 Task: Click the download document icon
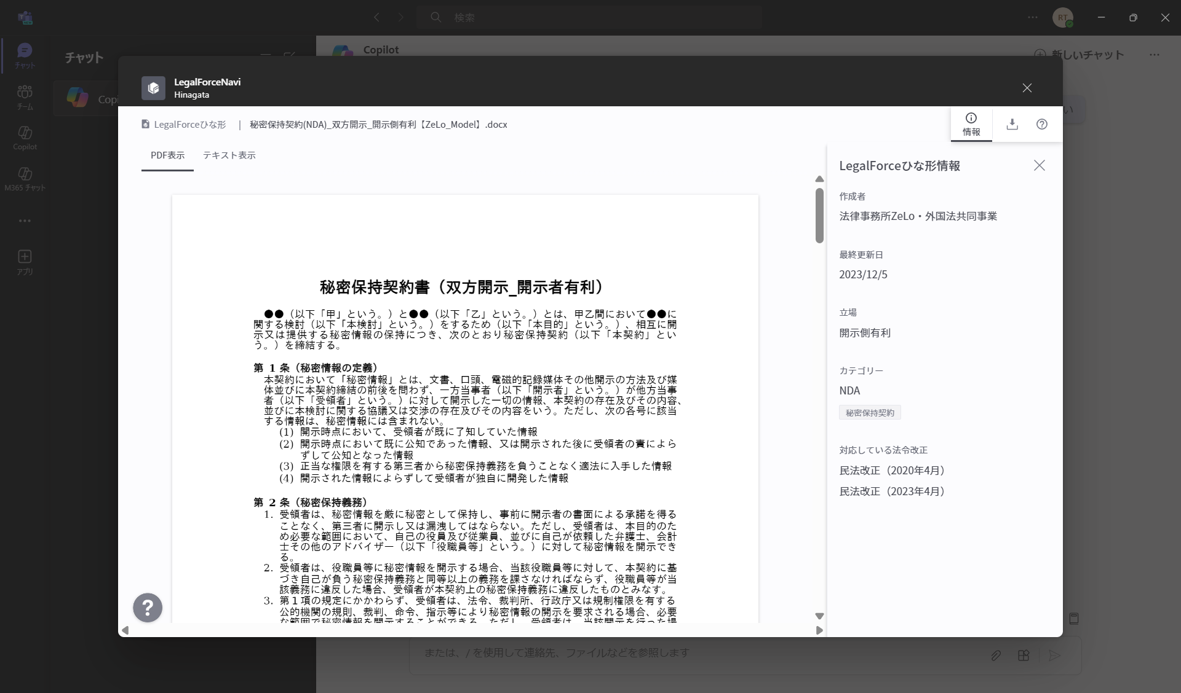1012,124
